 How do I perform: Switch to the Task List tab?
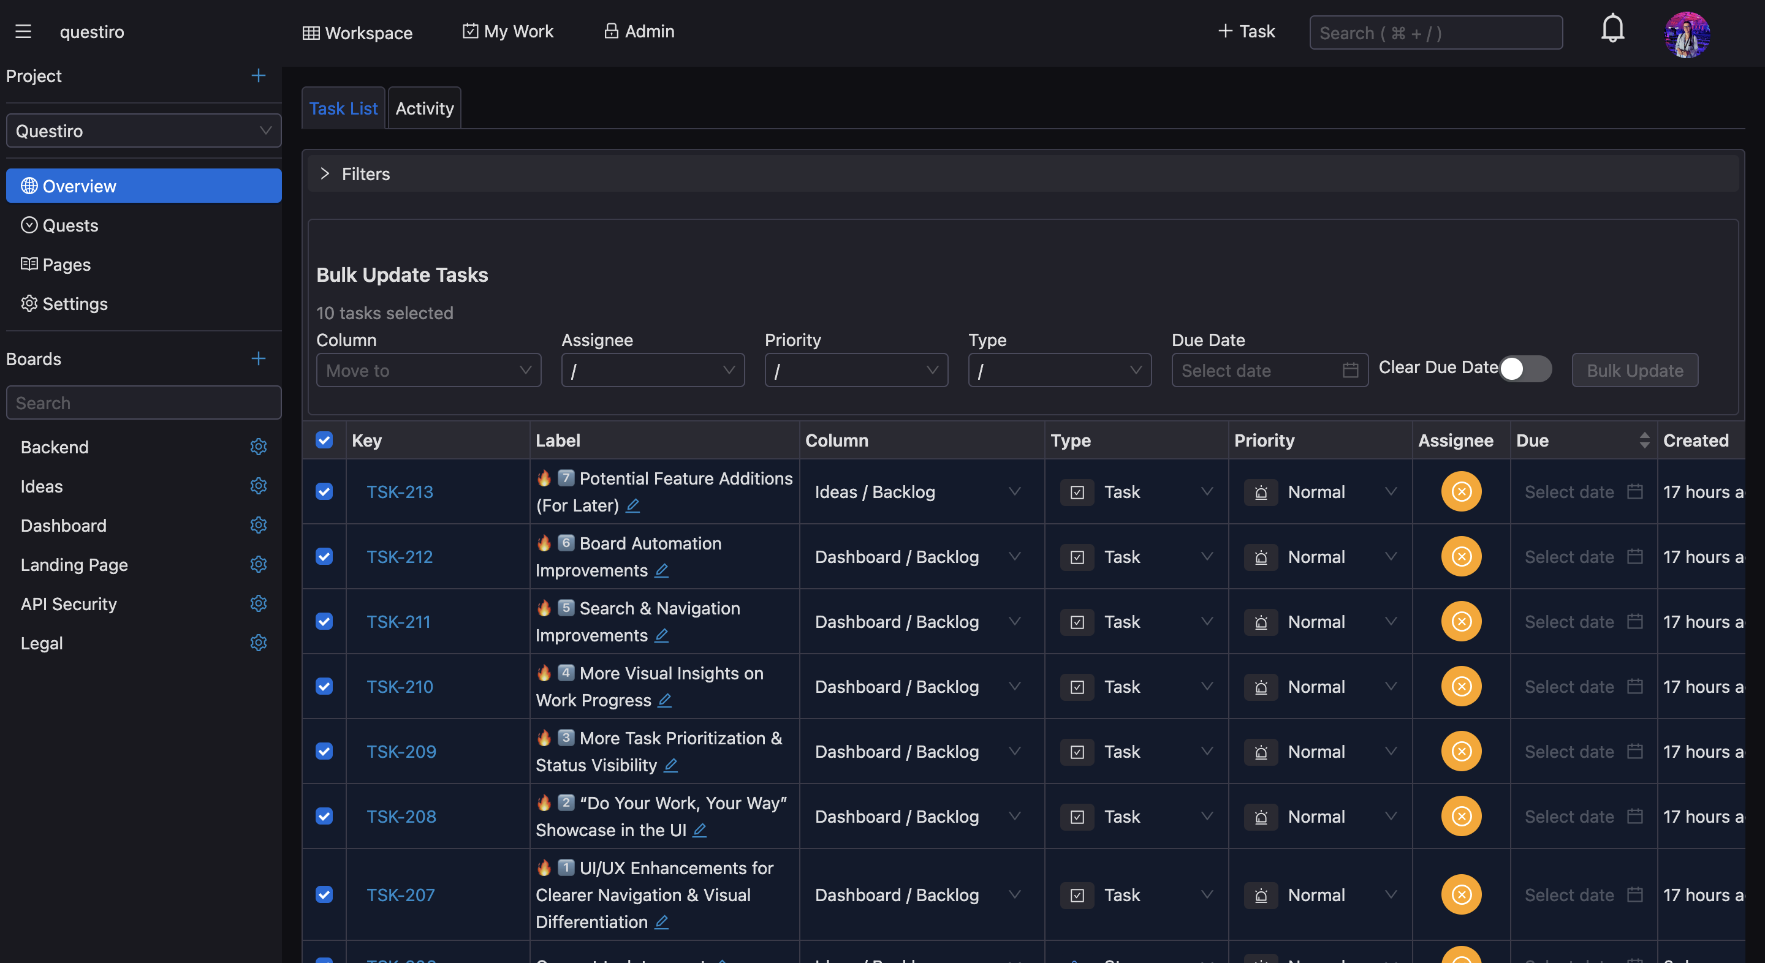[x=343, y=108]
